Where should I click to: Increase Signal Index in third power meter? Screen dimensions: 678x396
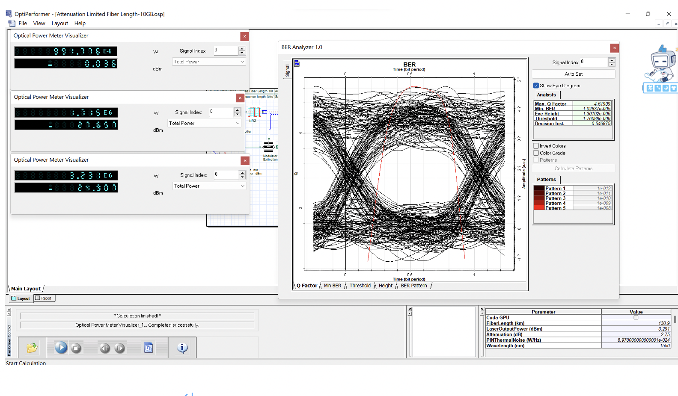click(x=242, y=173)
